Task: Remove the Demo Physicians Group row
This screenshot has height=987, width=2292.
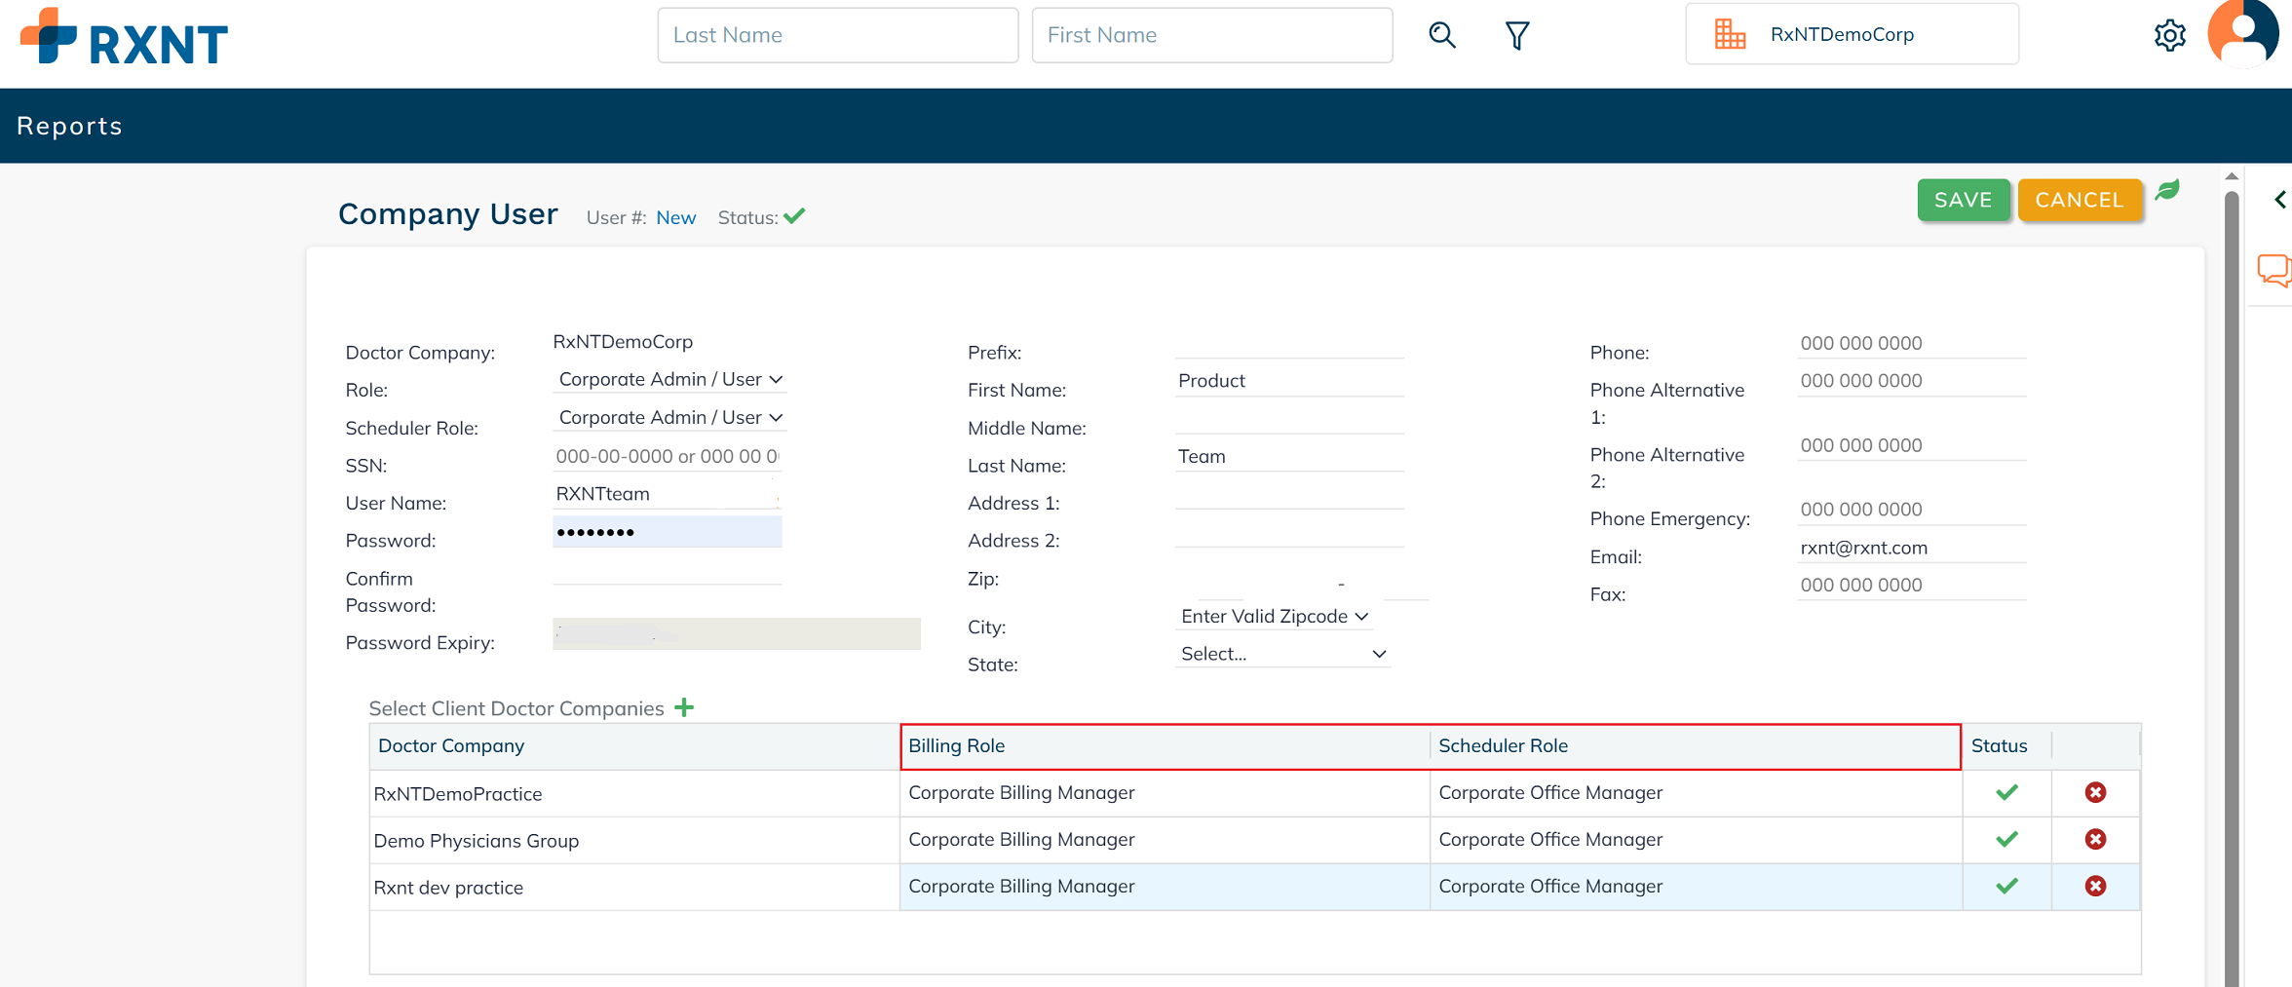Action: point(2095,839)
